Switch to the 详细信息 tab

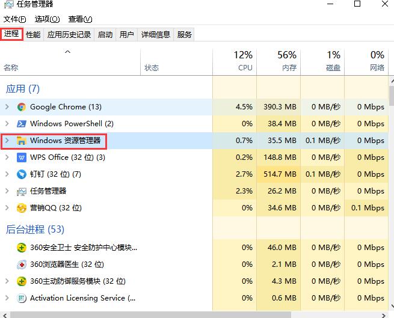tap(156, 34)
